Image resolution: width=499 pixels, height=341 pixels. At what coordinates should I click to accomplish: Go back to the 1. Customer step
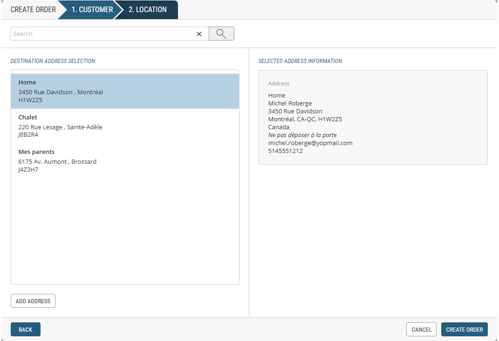[92, 9]
